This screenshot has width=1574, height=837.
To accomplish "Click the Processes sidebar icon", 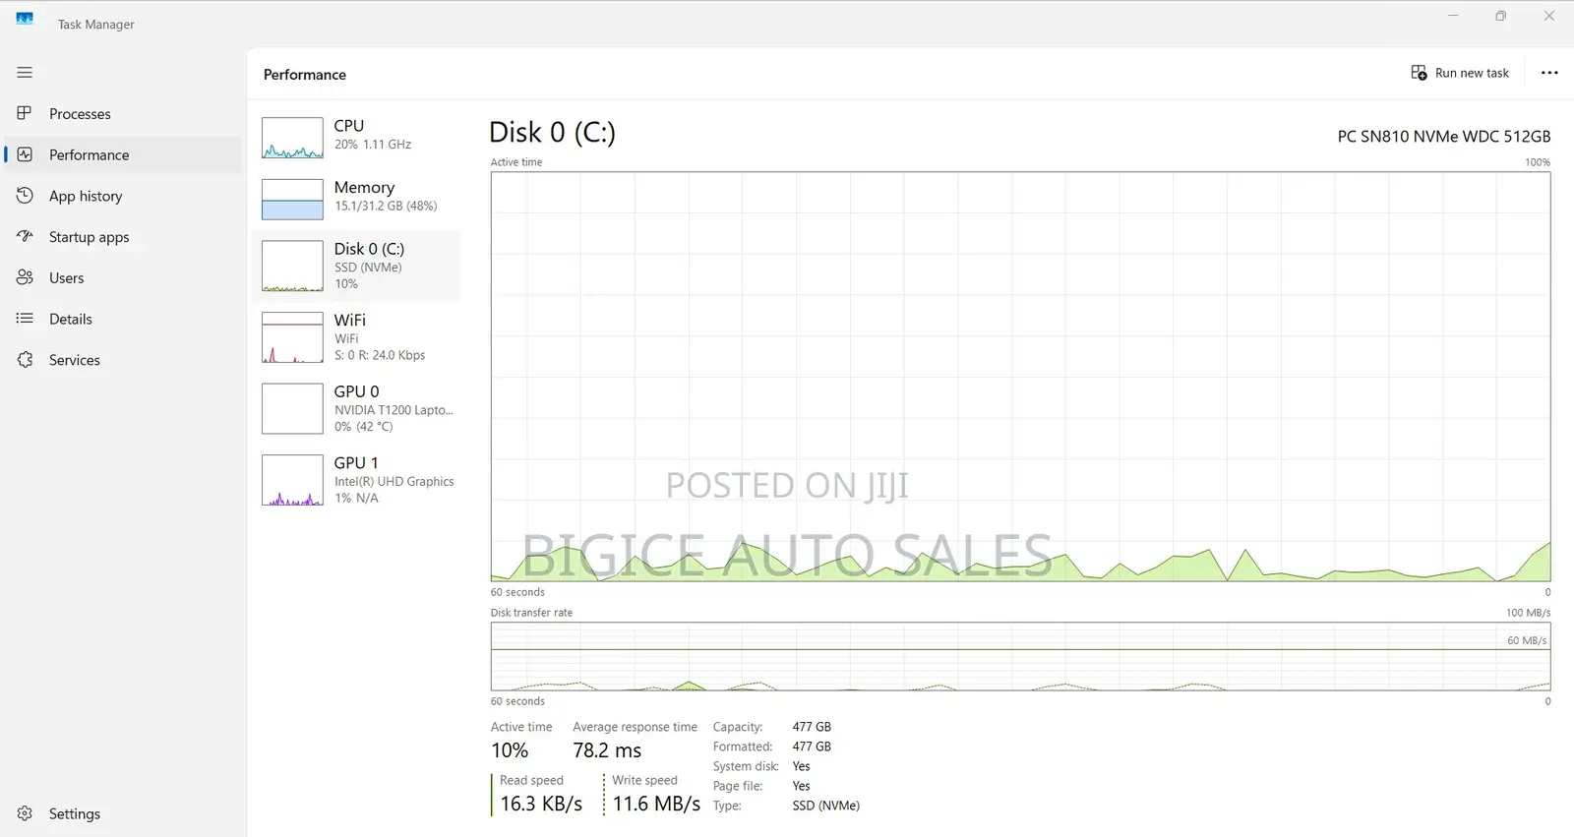I will pyautogui.click(x=25, y=113).
